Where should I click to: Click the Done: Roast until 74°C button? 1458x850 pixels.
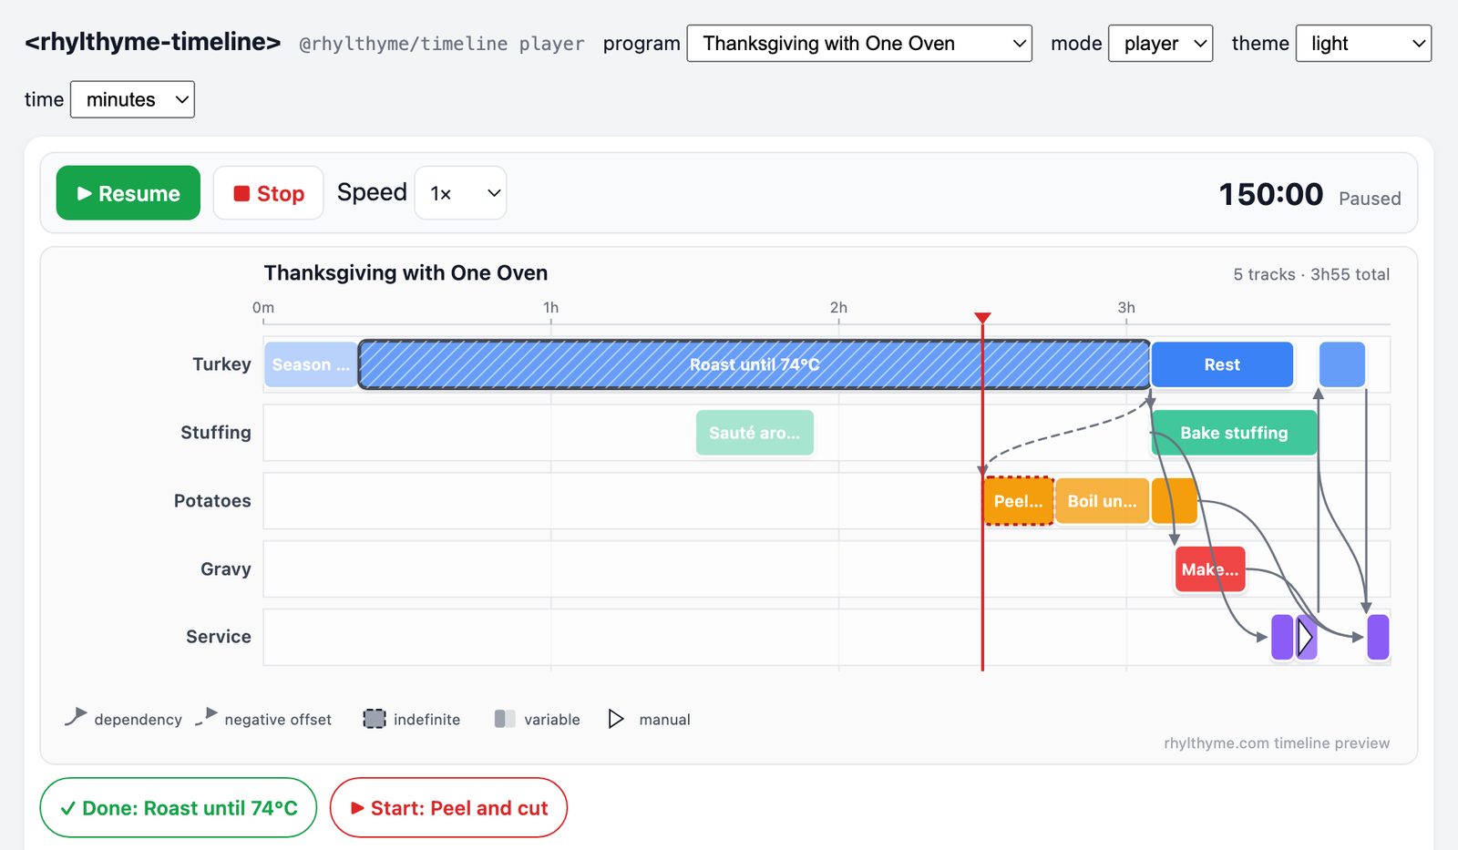coord(179,807)
